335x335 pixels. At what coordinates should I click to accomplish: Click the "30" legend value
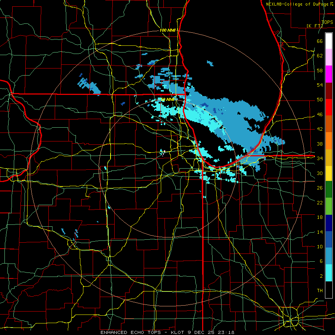point(320,173)
